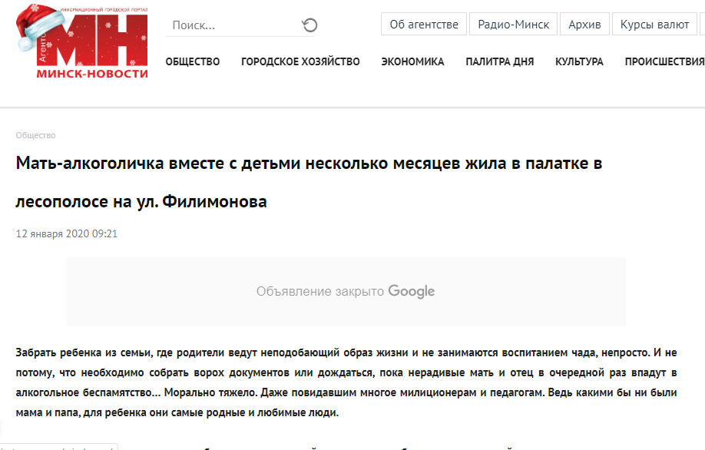
Task: Choose ПАЛИТРА ДНЯ from the navigation
Action: (499, 61)
